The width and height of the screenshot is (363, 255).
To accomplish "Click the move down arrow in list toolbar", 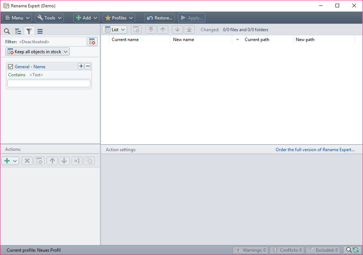I will pyautogui.click(x=177, y=30).
